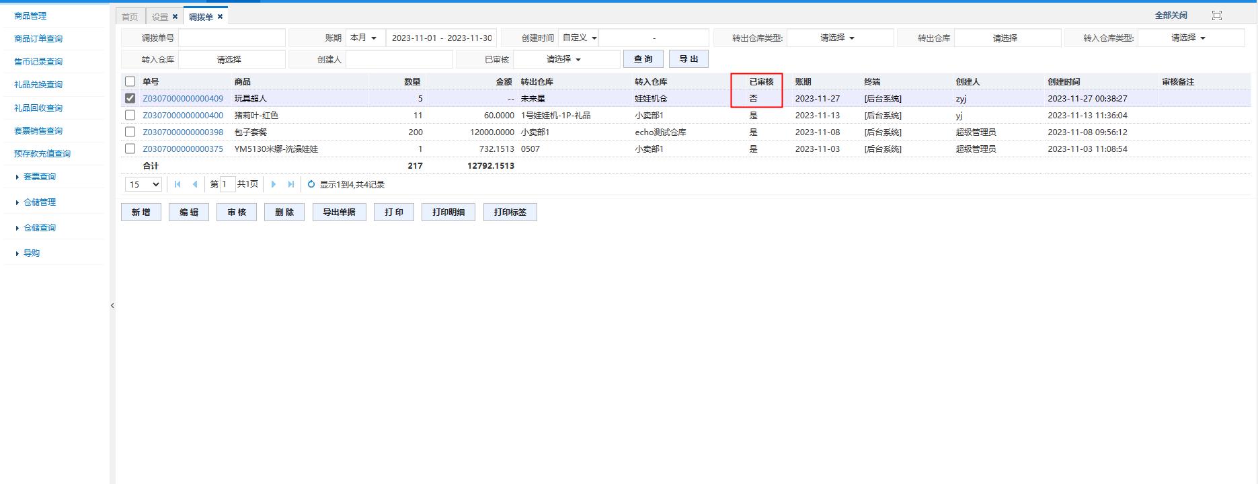Open the 转出仓库类型 dropdown
The image size is (1258, 484).
[x=840, y=38]
